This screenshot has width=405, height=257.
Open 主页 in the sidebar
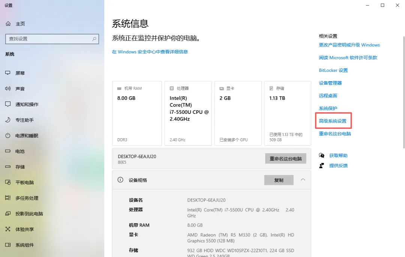pos(20,24)
